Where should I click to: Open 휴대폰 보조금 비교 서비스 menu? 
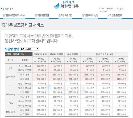(14, 15)
